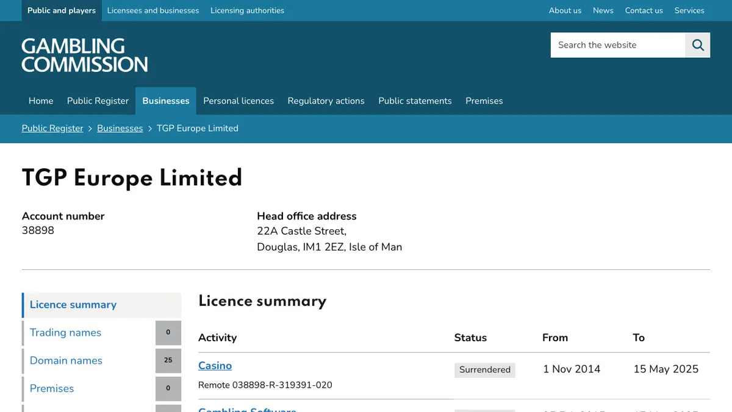Open Licensees and businesses section

[153, 10]
